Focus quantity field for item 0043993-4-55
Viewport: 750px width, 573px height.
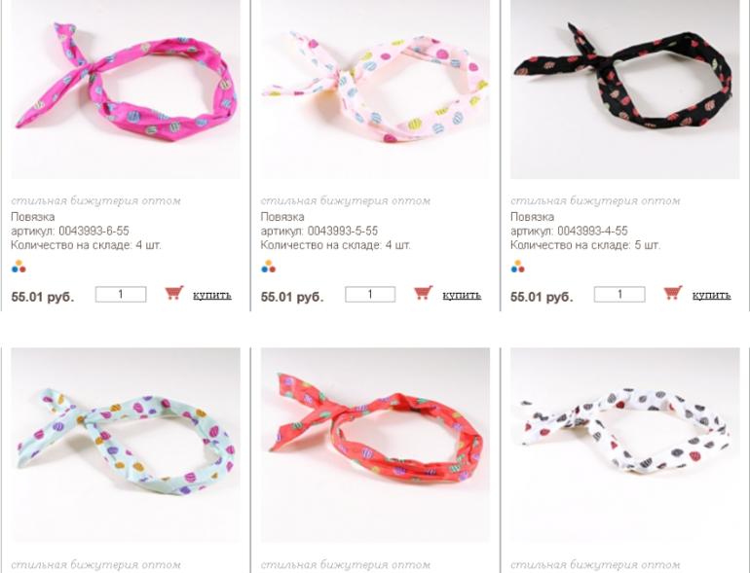(x=619, y=295)
